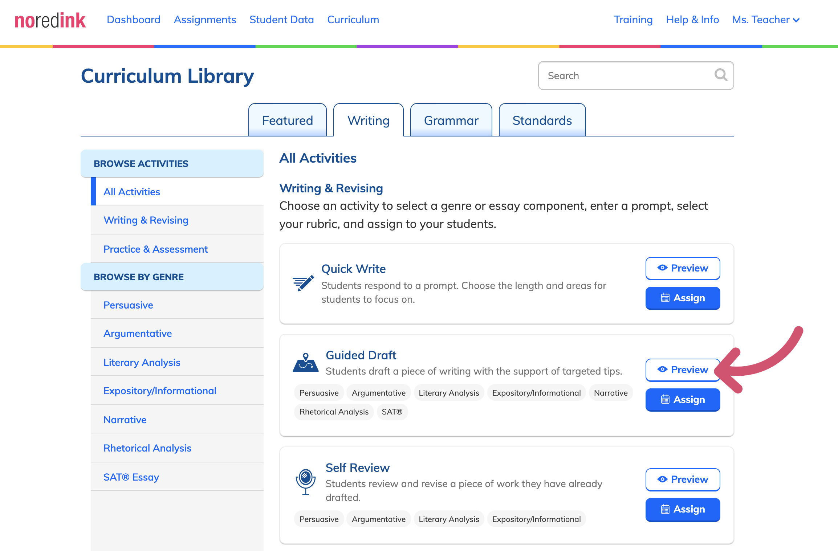Switch to the Featured tab
Screen dimensions: 838x551
[288, 120]
